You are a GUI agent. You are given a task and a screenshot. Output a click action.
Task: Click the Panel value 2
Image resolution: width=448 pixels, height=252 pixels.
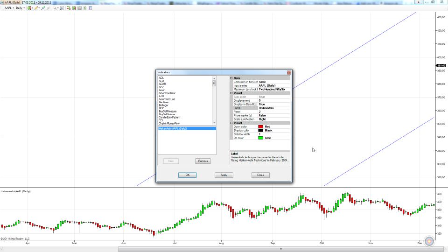tap(274, 112)
